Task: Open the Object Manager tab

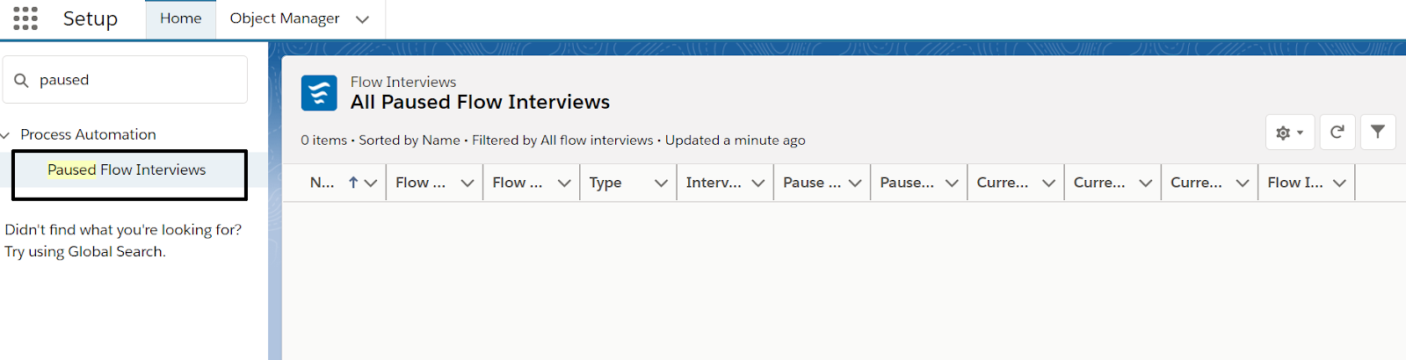Action: pyautogui.click(x=285, y=18)
